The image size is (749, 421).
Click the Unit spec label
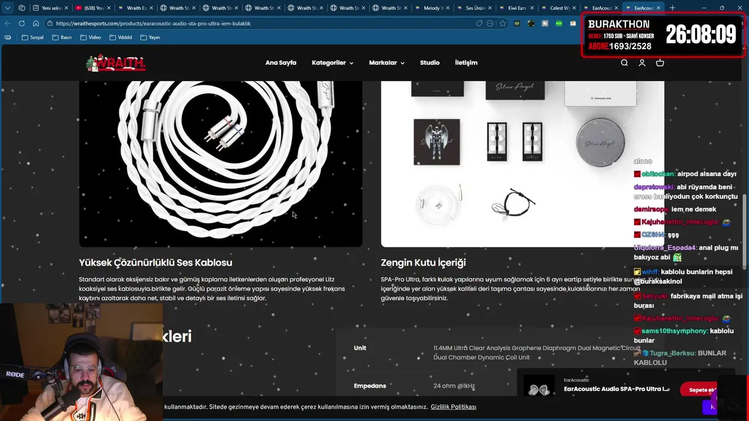tap(360, 348)
